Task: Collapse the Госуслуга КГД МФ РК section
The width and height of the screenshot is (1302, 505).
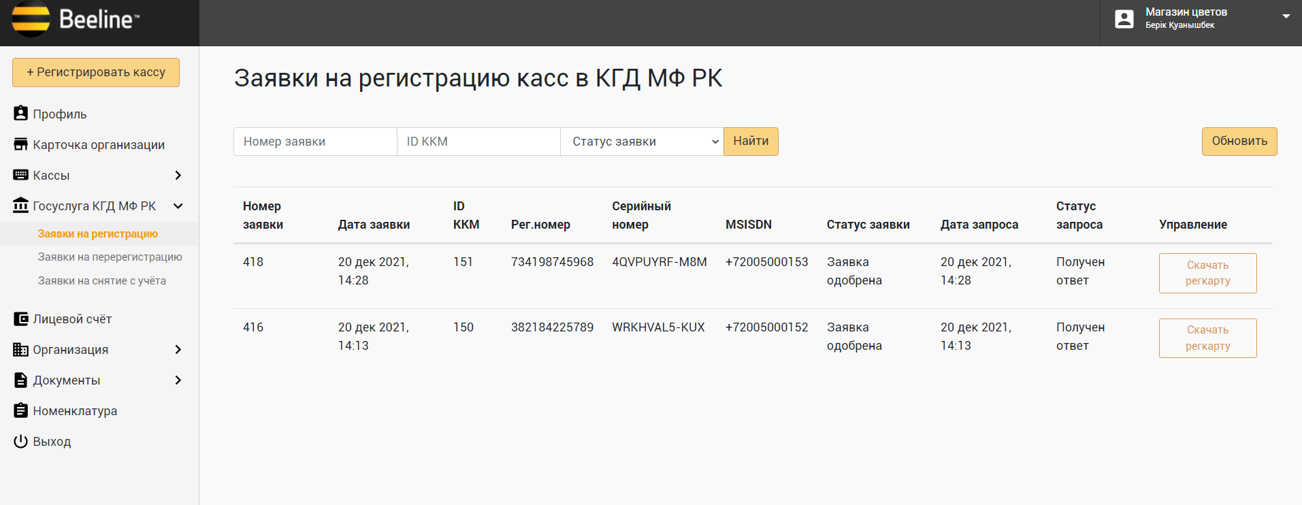Action: coord(178,206)
